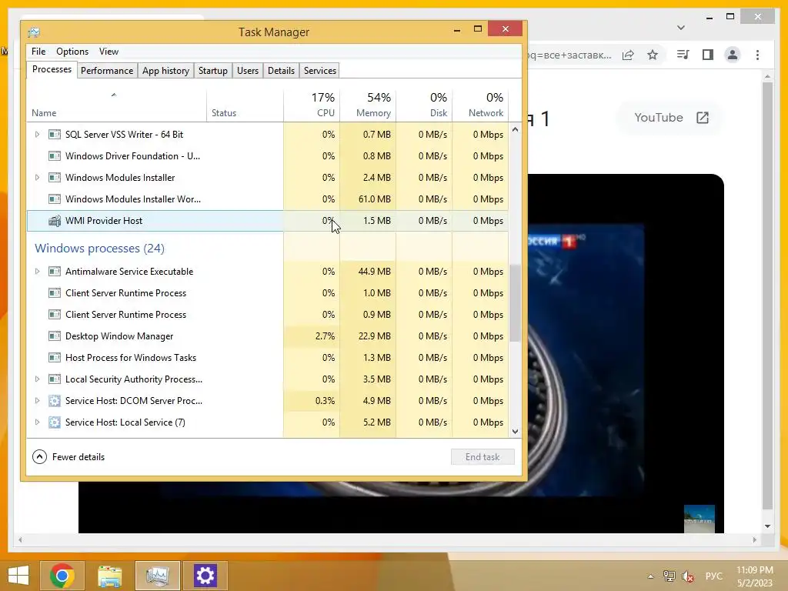Open Chrome's tab search chevron
The height and width of the screenshot is (591, 788).
click(x=681, y=28)
